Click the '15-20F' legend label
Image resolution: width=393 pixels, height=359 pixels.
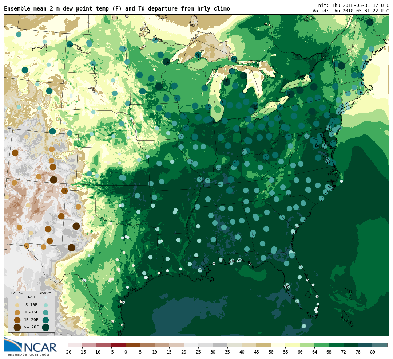(x=31, y=320)
